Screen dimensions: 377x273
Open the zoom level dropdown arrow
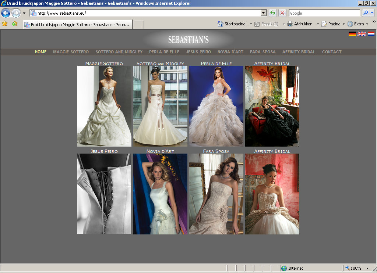pyautogui.click(x=367, y=268)
